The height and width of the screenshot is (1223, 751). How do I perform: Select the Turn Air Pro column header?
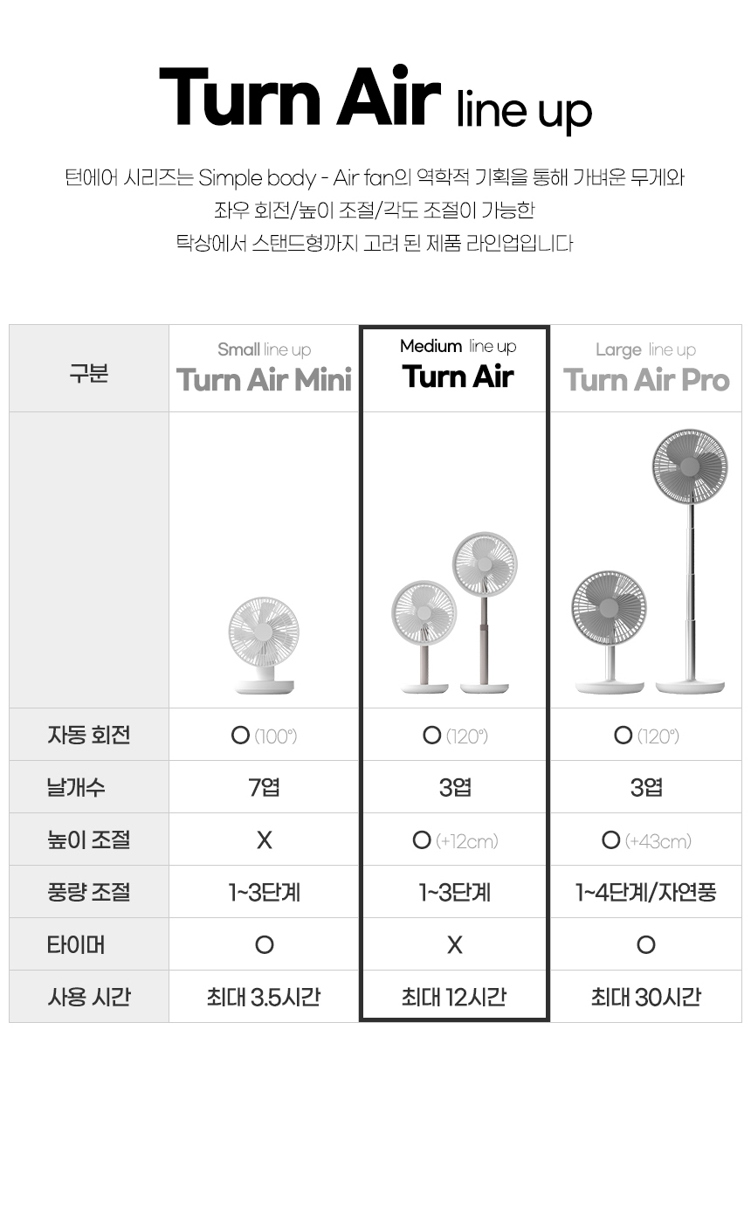pos(646,369)
